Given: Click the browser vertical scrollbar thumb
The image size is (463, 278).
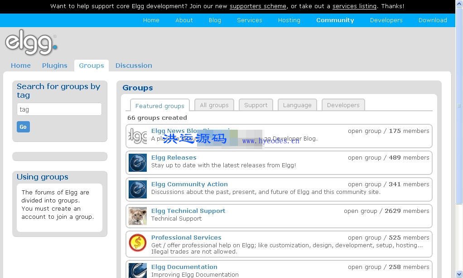Looking at the screenshot, I should [459, 106].
